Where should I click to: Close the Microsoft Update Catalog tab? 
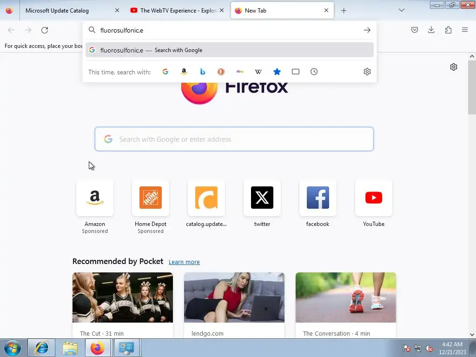pyautogui.click(x=117, y=10)
